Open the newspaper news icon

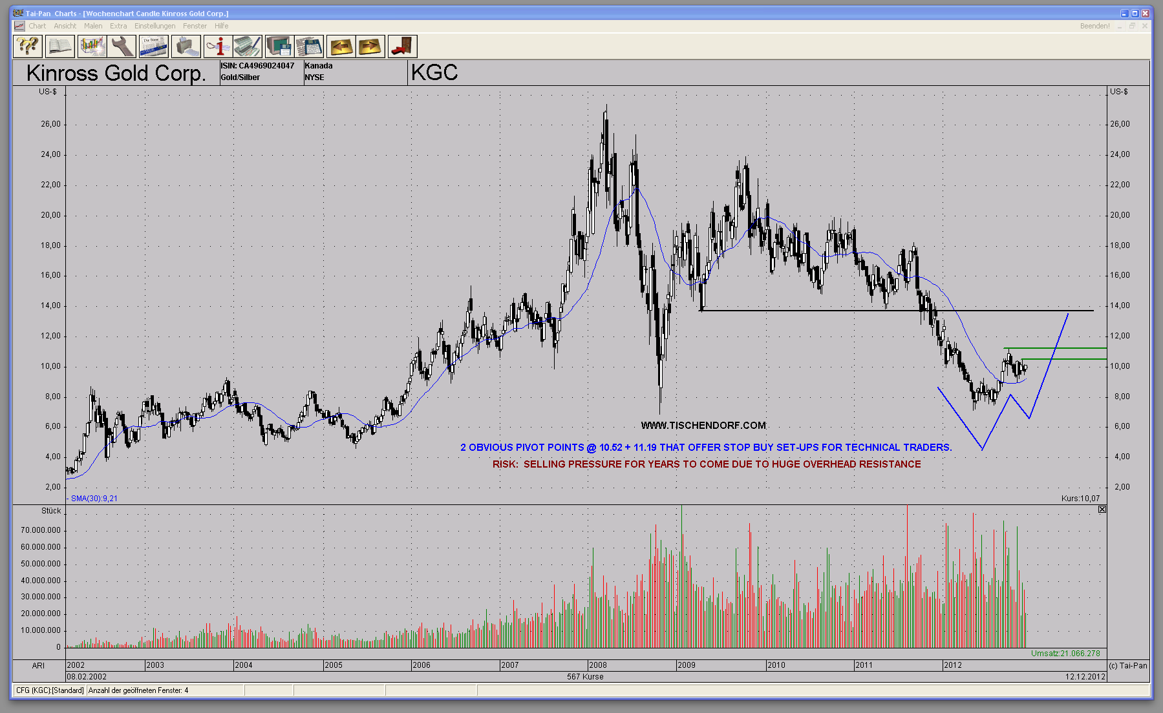pos(154,46)
